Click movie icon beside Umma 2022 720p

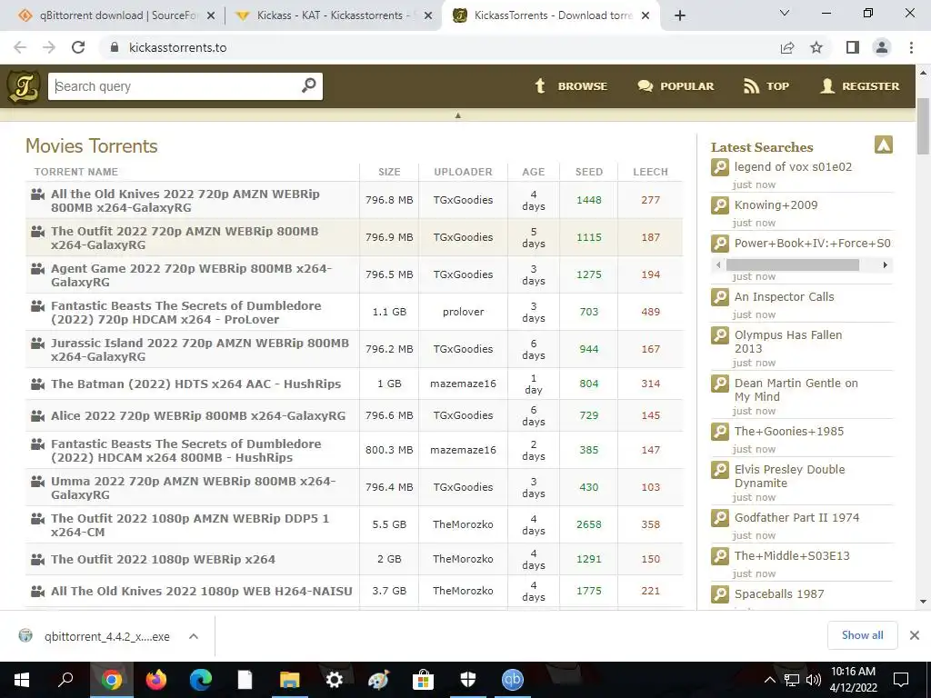(38, 482)
